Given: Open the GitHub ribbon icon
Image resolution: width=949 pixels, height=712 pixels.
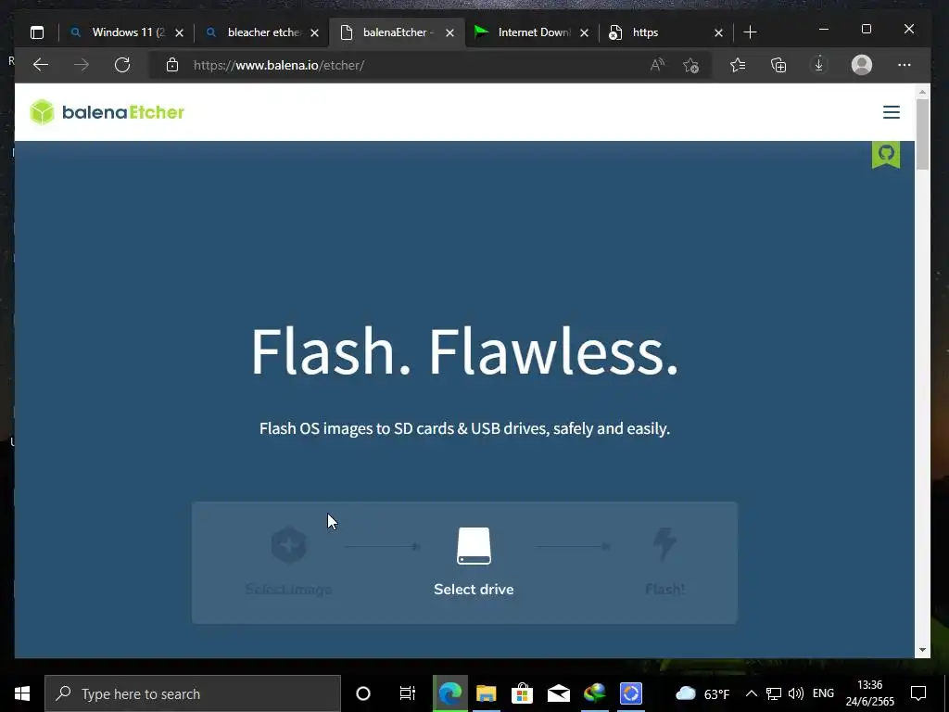Looking at the screenshot, I should (x=885, y=154).
